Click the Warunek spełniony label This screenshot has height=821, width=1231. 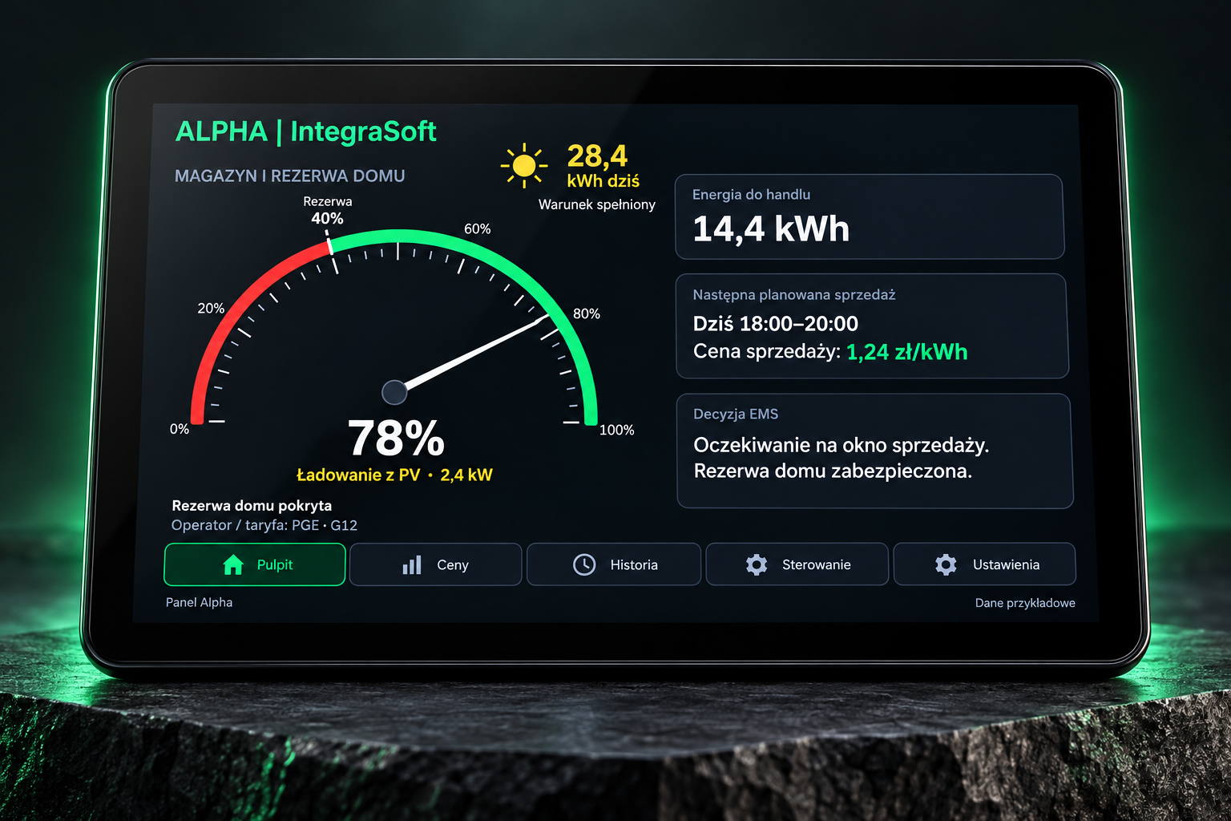click(597, 204)
